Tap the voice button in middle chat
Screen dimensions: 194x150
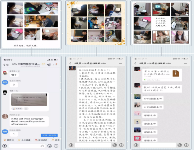pyautogui.click(x=71, y=145)
